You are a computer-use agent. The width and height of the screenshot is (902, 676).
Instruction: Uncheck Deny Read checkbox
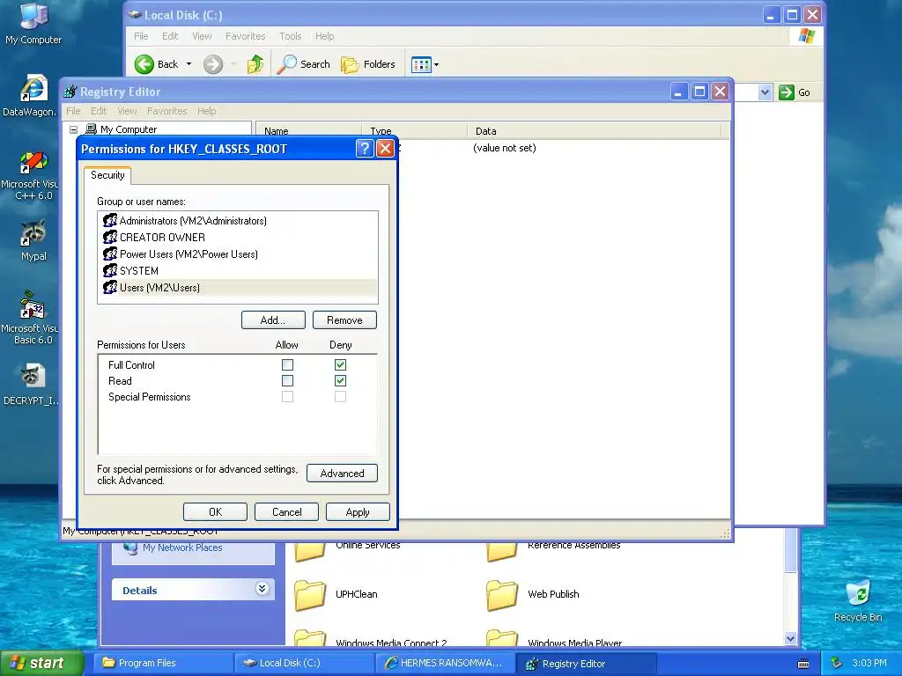(x=341, y=380)
